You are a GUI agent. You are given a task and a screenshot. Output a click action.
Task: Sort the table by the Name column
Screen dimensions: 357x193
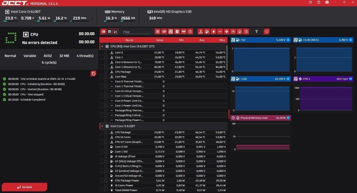click(x=129, y=40)
